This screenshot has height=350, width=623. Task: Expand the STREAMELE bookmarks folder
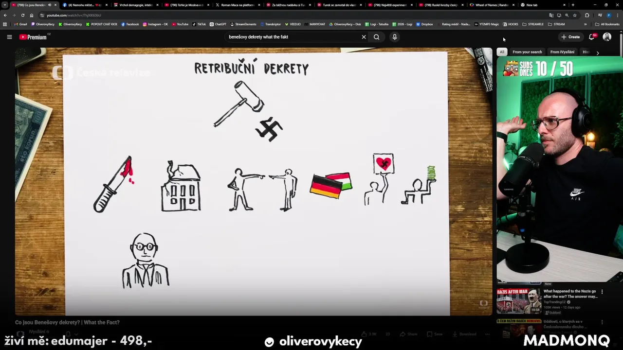coord(532,24)
